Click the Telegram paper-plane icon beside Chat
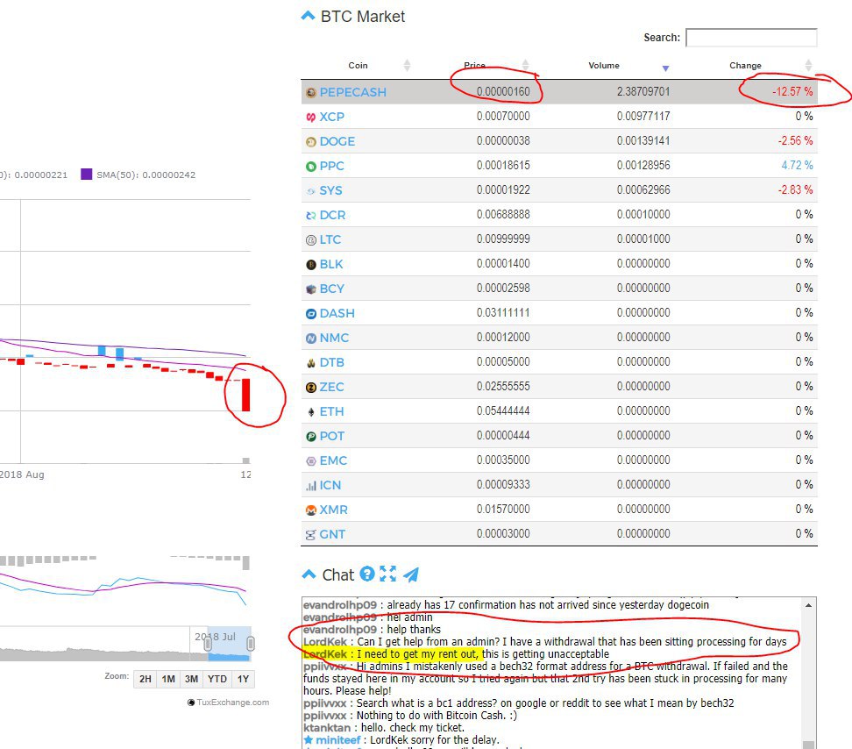This screenshot has width=852, height=749. click(411, 574)
